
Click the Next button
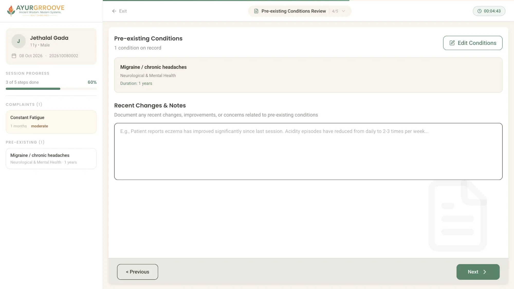(478, 272)
